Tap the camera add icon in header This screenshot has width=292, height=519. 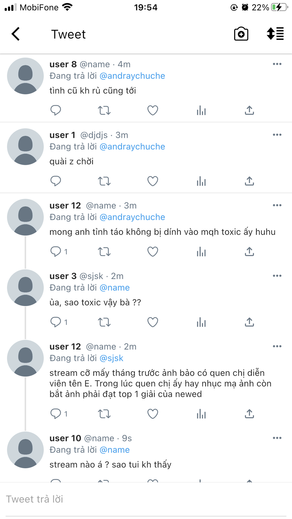click(x=241, y=34)
